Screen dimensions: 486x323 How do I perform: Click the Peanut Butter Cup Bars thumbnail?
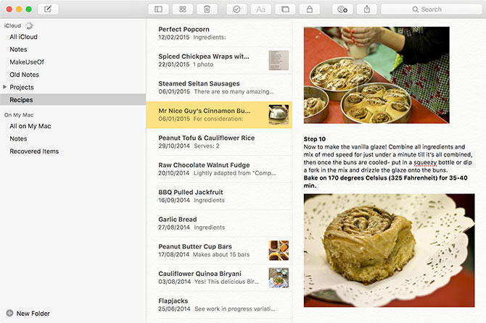279,251
